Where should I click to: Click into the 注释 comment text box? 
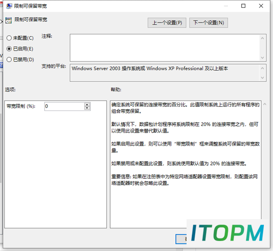[x=165, y=48]
